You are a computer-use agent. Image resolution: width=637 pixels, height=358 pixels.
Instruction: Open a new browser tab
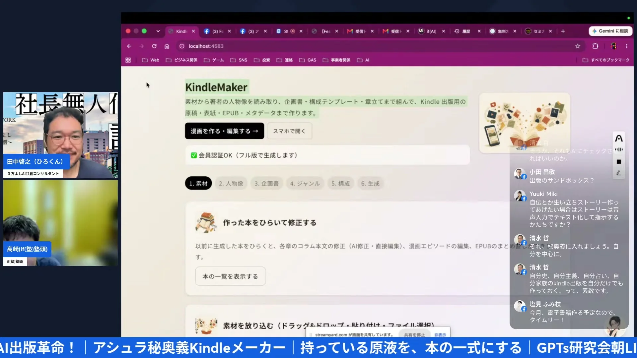563,31
